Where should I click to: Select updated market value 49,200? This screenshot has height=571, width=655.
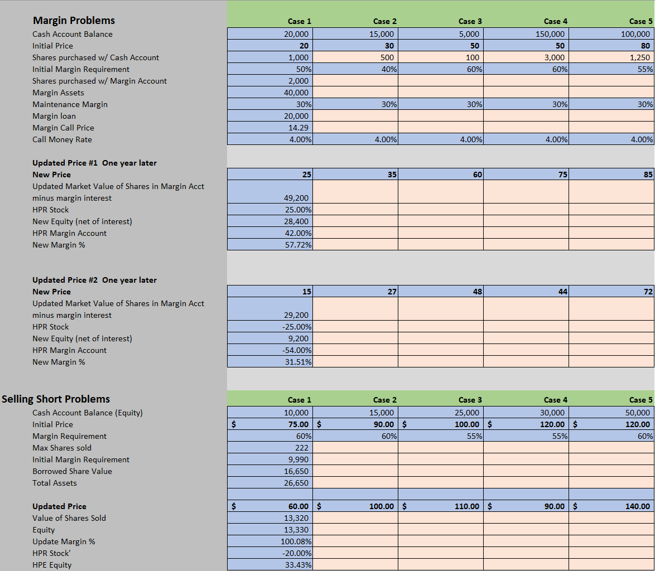tap(270, 192)
